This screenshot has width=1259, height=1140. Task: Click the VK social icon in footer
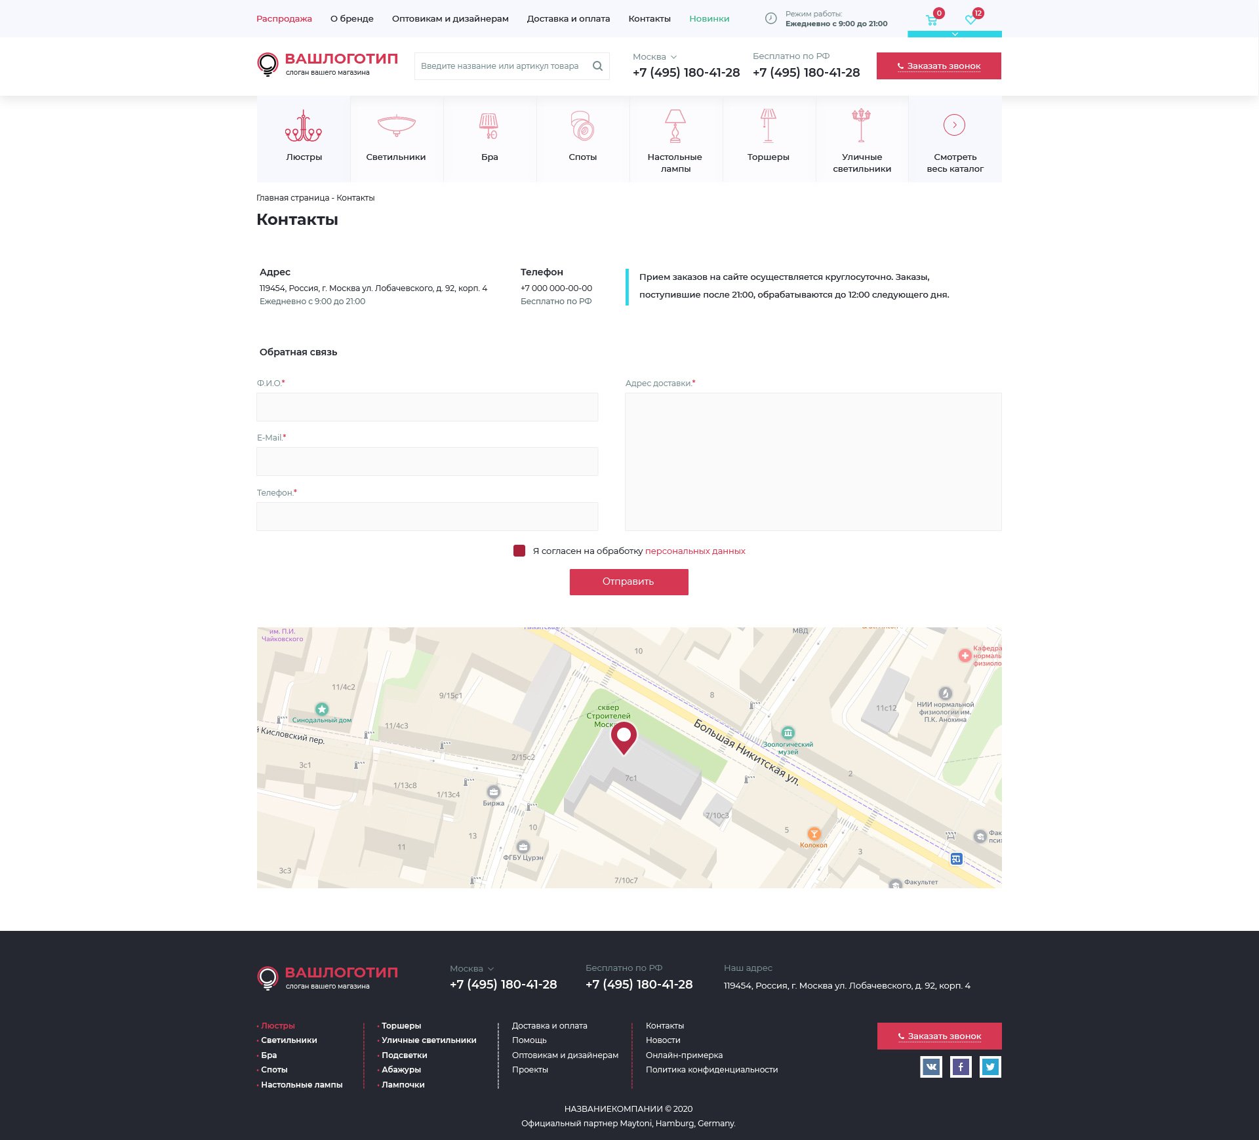coord(931,1067)
